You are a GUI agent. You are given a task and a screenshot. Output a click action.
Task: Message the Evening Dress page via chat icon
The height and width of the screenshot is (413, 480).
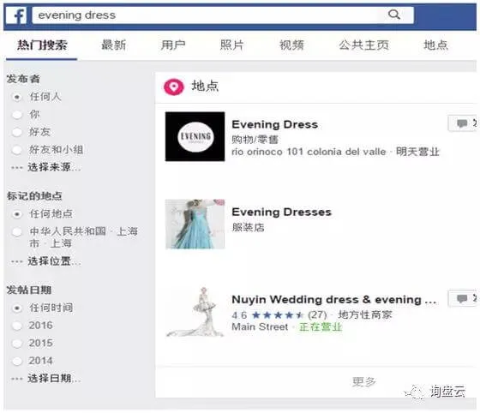point(462,123)
